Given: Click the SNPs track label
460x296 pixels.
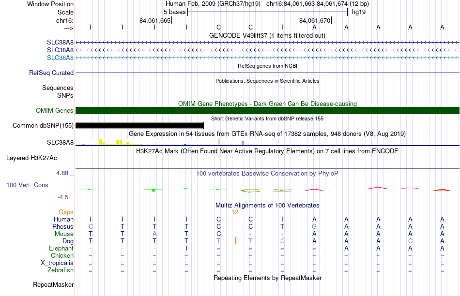Looking at the screenshot, I should coord(65,95).
